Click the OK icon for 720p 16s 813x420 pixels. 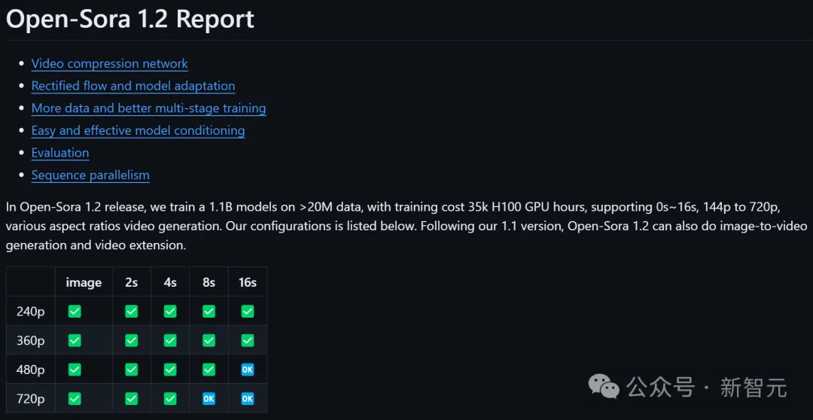[248, 399]
